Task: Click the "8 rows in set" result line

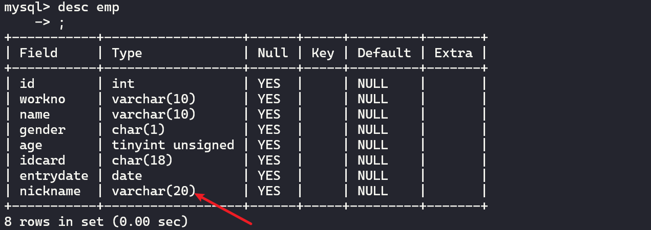Action: tap(96, 222)
